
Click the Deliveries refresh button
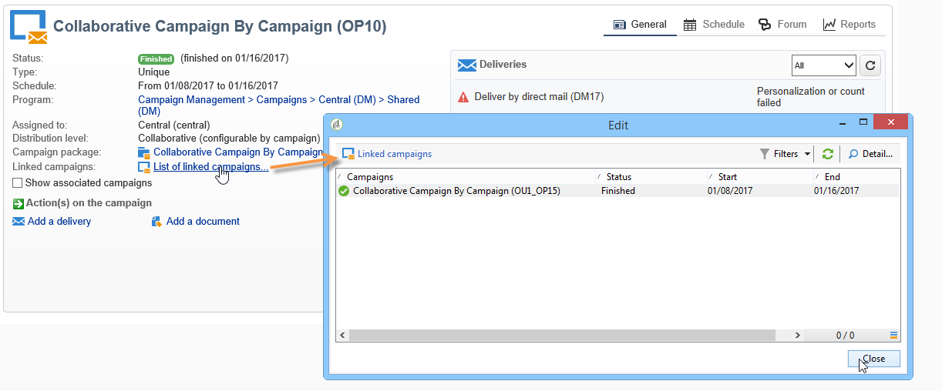click(870, 65)
